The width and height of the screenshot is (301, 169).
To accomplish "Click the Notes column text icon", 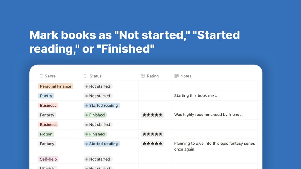I will (x=176, y=76).
